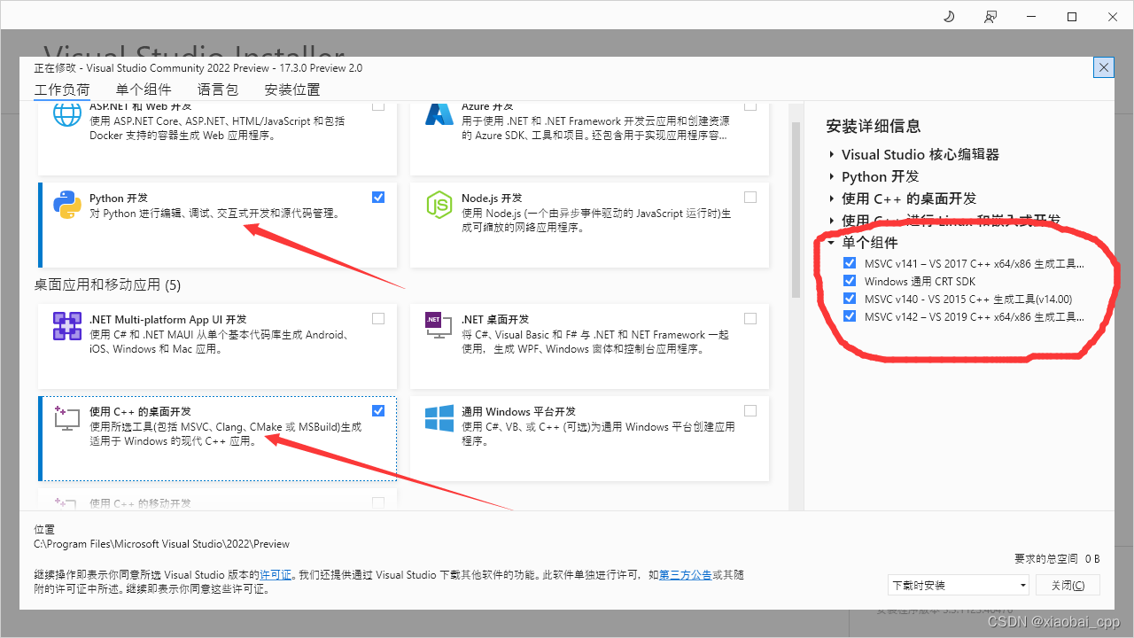Image resolution: width=1134 pixels, height=638 pixels.
Task: Click the feedback icon in title bar
Action: 990,17
